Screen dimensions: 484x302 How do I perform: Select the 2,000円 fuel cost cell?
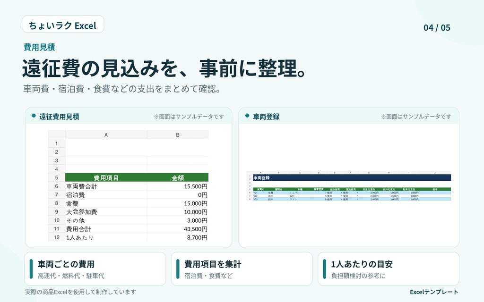coord(389,200)
